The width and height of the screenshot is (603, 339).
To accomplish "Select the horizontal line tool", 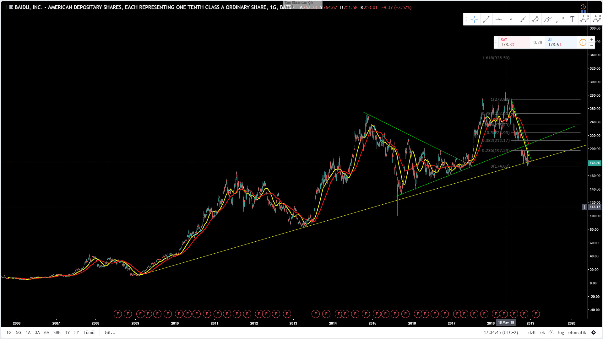I will 499,19.
